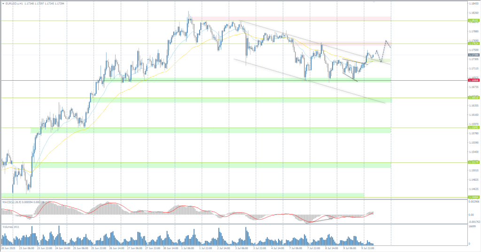This screenshot has height=252, width=481.
Task: Select the red 1.16868 price label
Action: click(x=473, y=81)
